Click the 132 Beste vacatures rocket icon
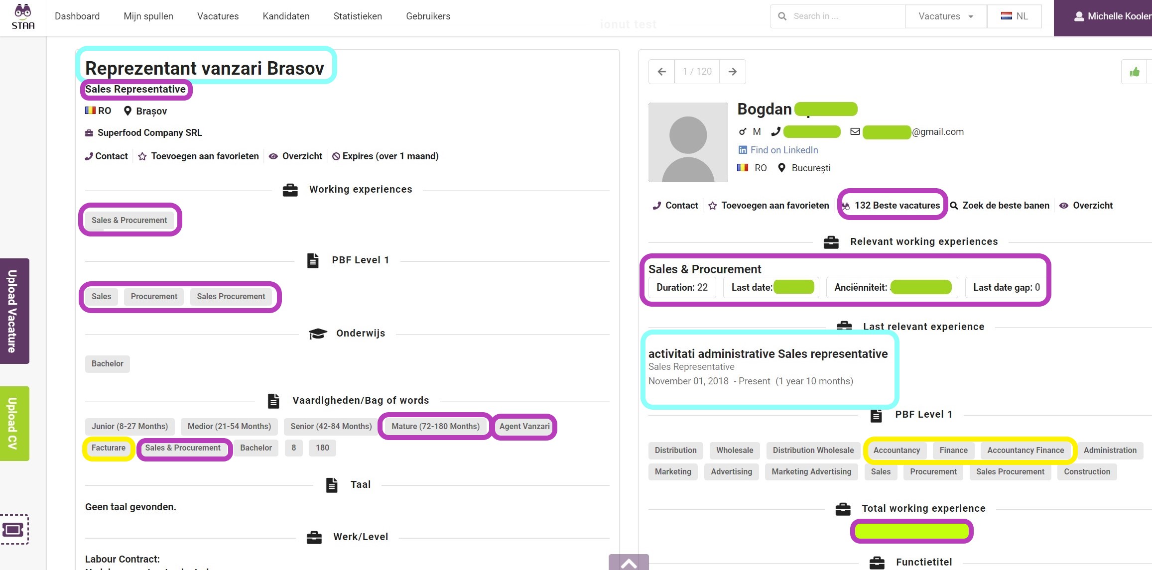Viewport: 1152px width, 570px height. (846, 206)
